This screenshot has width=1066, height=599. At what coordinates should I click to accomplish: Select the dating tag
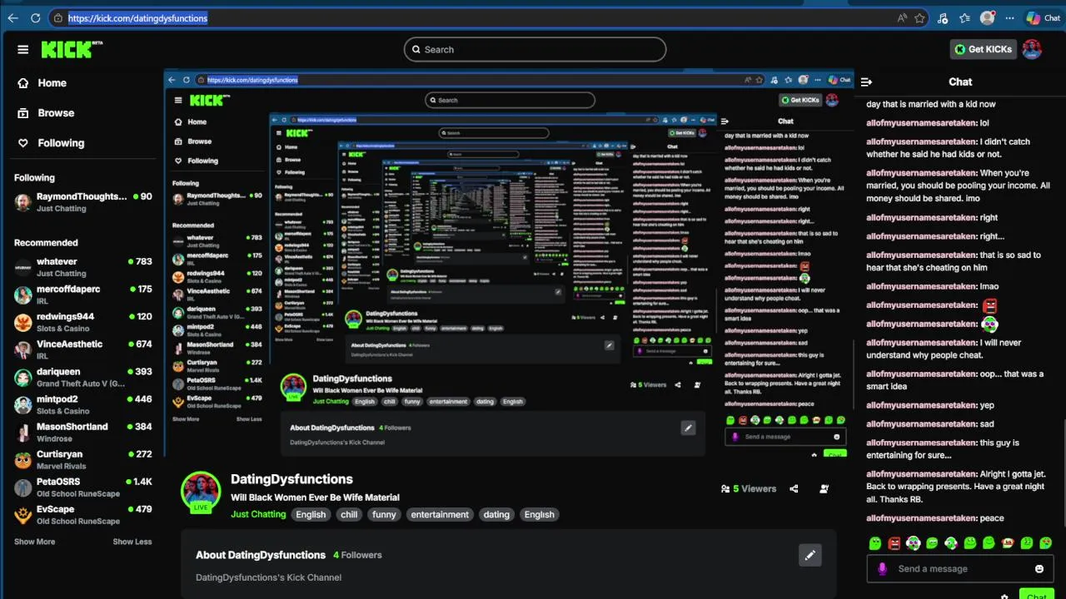click(x=496, y=514)
